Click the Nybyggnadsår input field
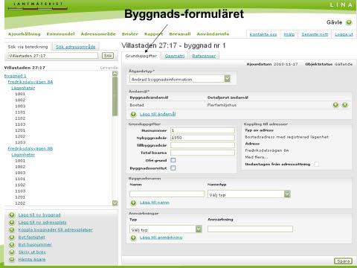This screenshot has height=268, width=357. (202, 138)
